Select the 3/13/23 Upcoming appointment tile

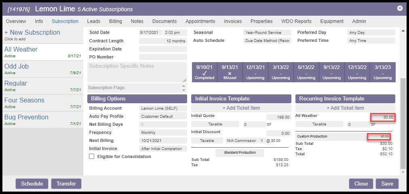click(x=382, y=72)
